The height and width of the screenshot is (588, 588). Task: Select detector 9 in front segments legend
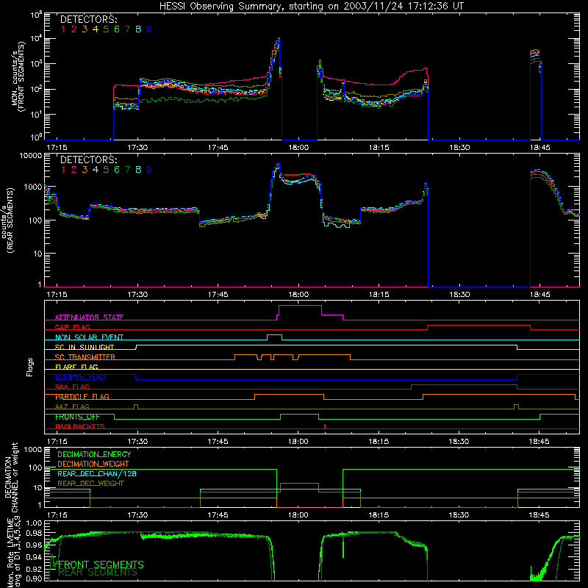[x=149, y=29]
